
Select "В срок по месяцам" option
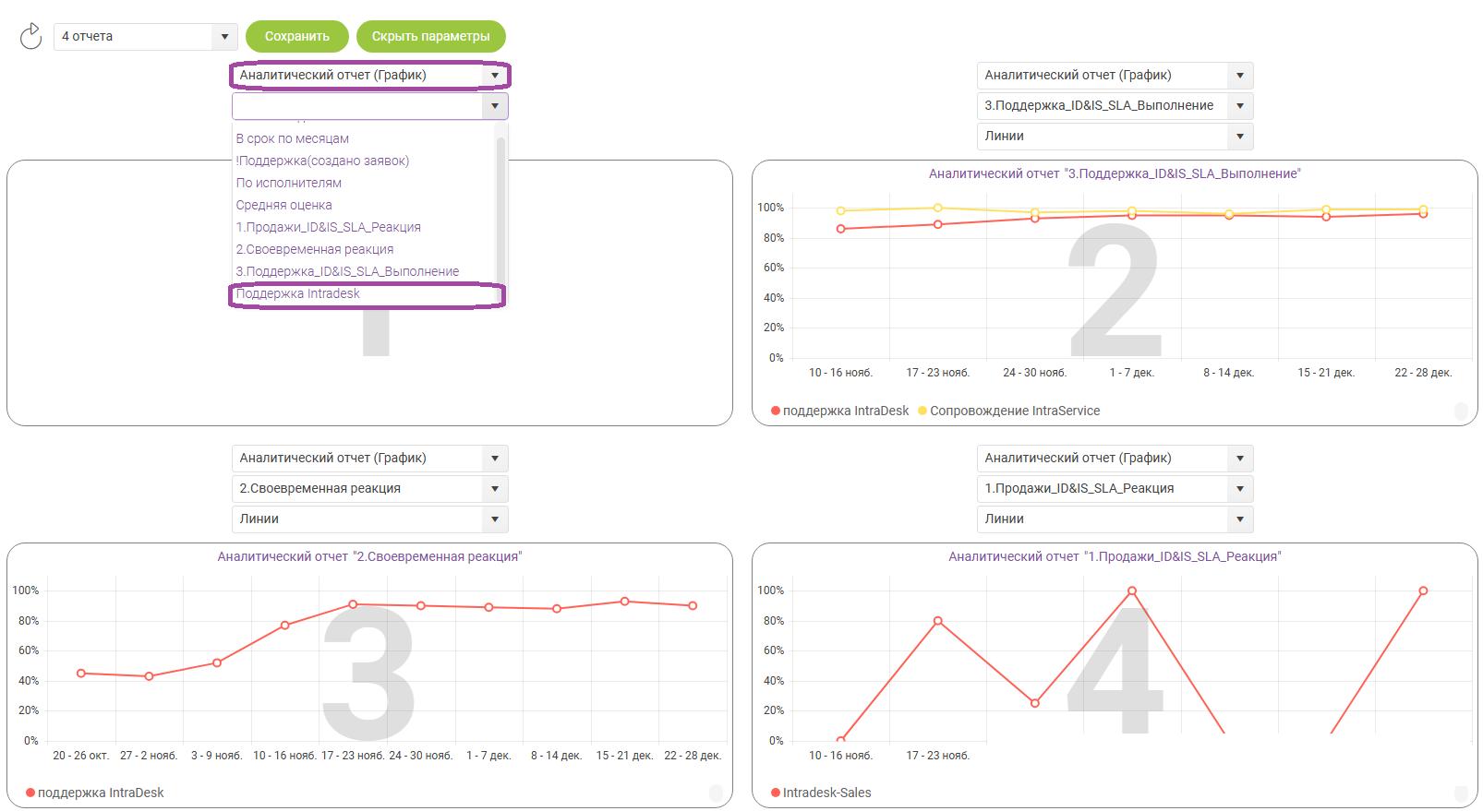(x=292, y=138)
